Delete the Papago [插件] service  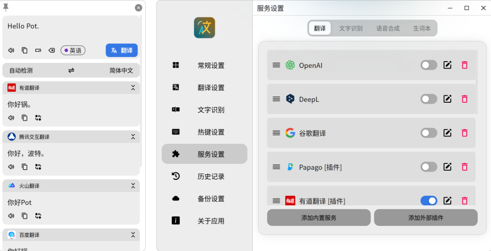coord(464,167)
